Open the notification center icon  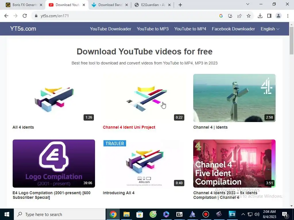[x=285, y=214]
